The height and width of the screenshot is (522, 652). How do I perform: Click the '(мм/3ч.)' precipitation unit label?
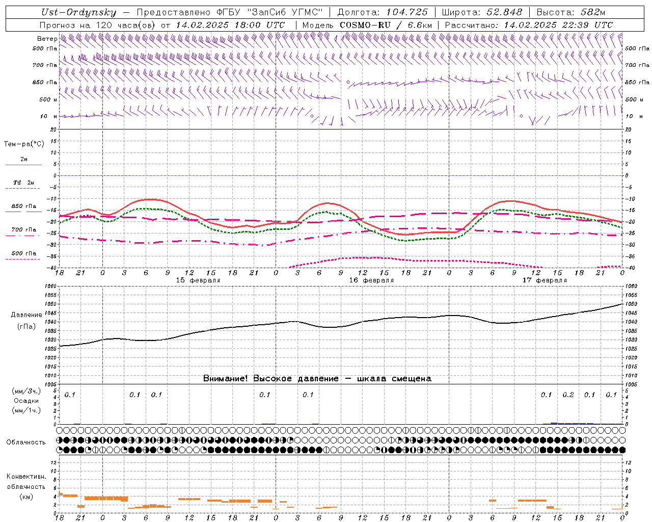tap(26, 391)
